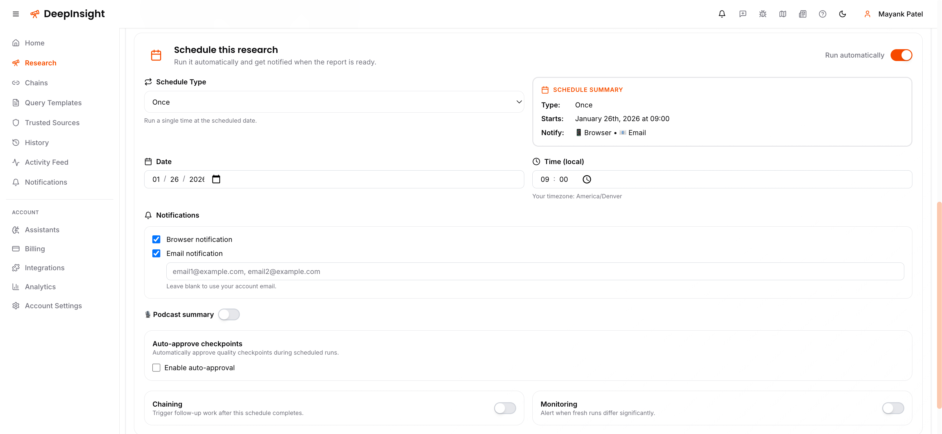Toggle Run automatically off
The image size is (942, 434).
click(902, 55)
